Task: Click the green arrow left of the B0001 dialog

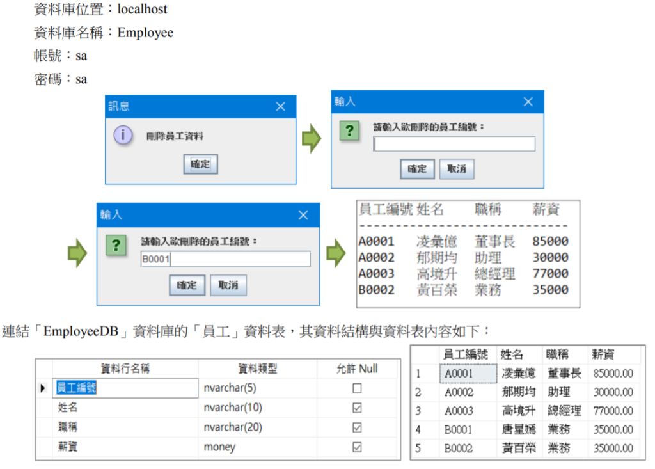Action: click(77, 254)
